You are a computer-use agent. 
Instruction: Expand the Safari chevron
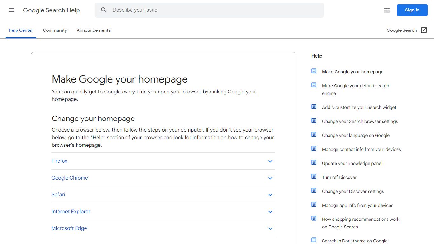pos(270,195)
